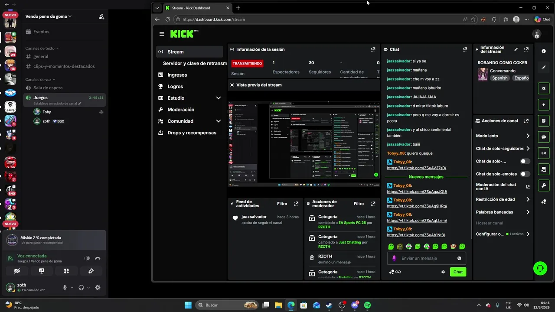
Task: Open microphone device dropdown arrow in Discord
Action: pyautogui.click(x=72, y=287)
